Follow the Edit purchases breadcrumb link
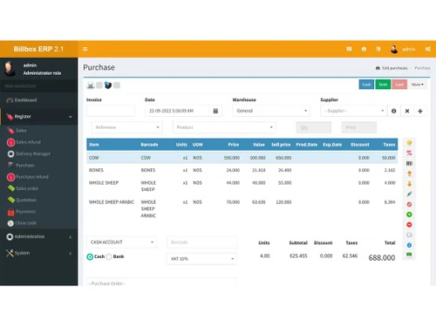Viewport: 436px width, 327px height. coord(394,68)
